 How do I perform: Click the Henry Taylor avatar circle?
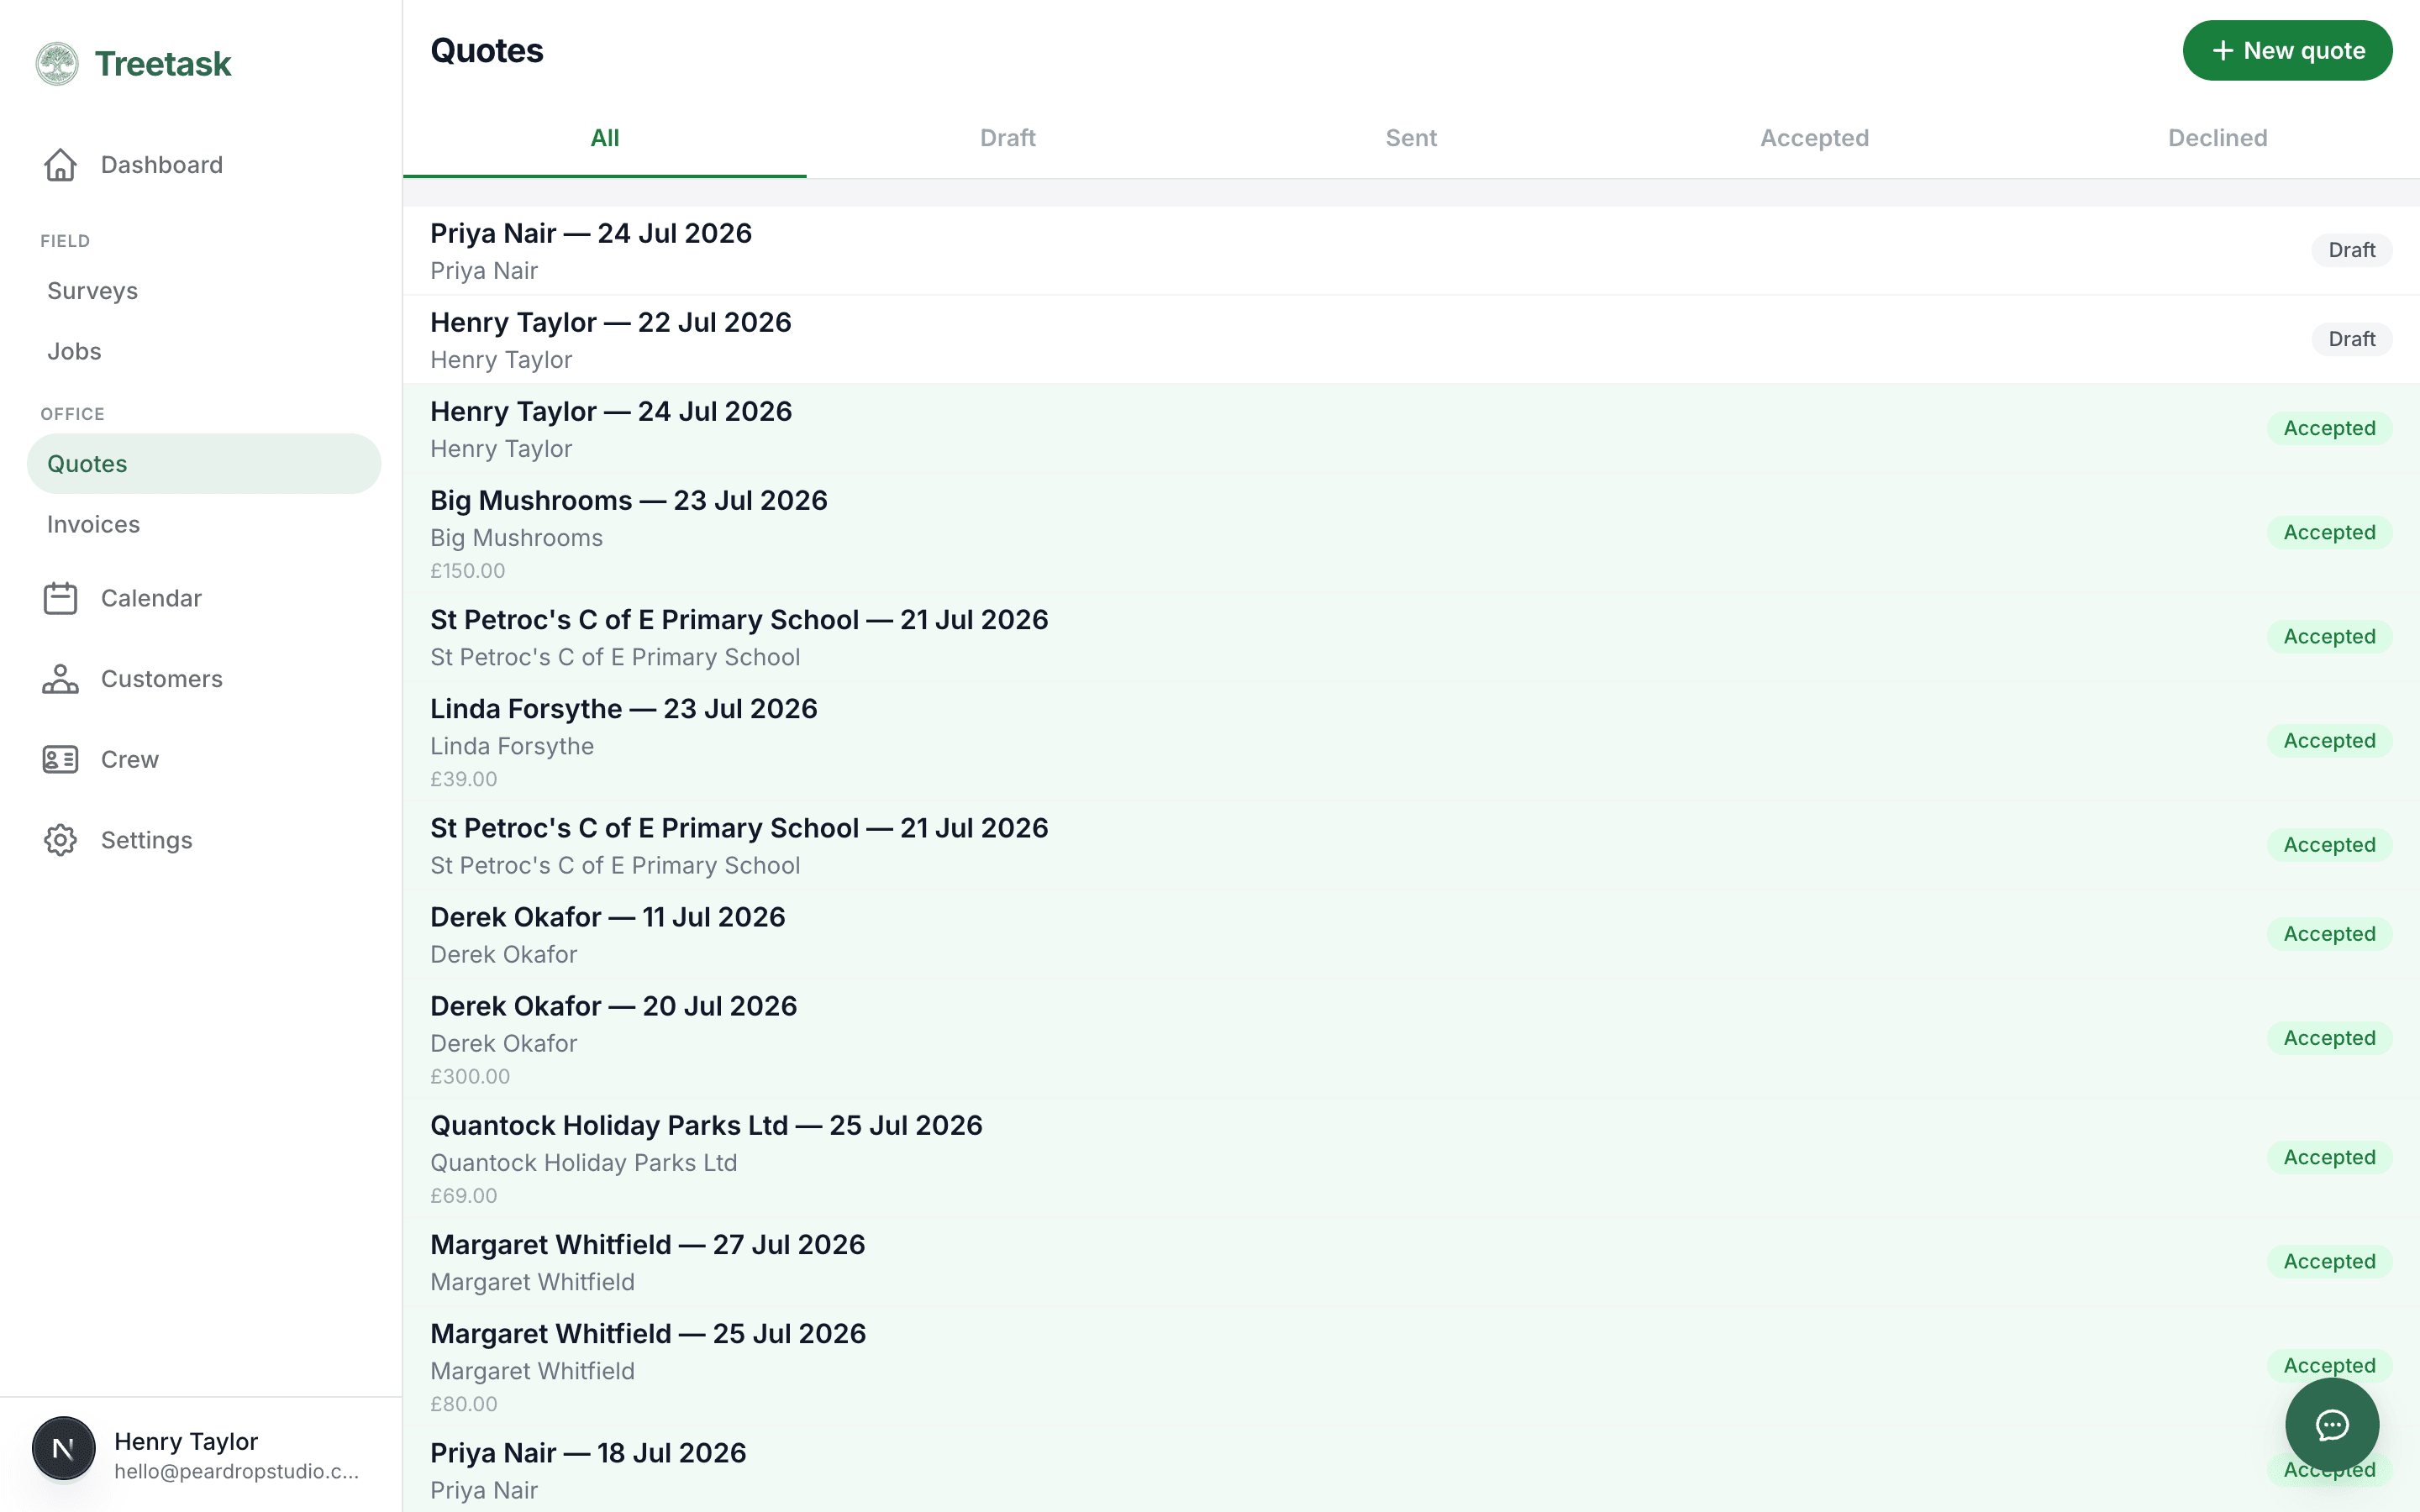(x=63, y=1448)
